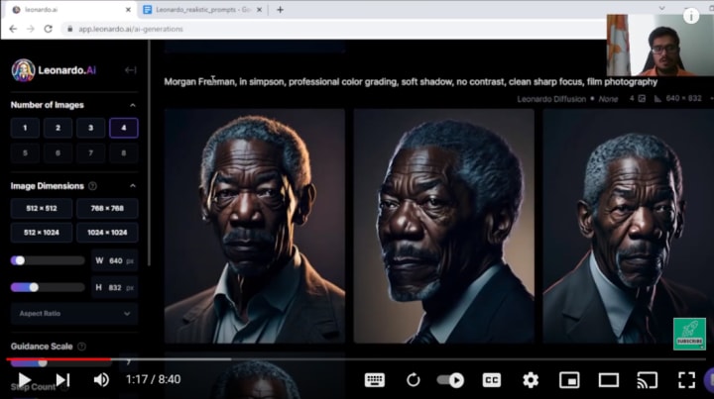Play the video
The image size is (714, 399).
click(x=24, y=380)
